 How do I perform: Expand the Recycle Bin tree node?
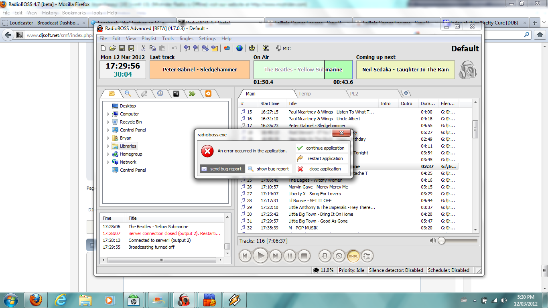(108, 122)
